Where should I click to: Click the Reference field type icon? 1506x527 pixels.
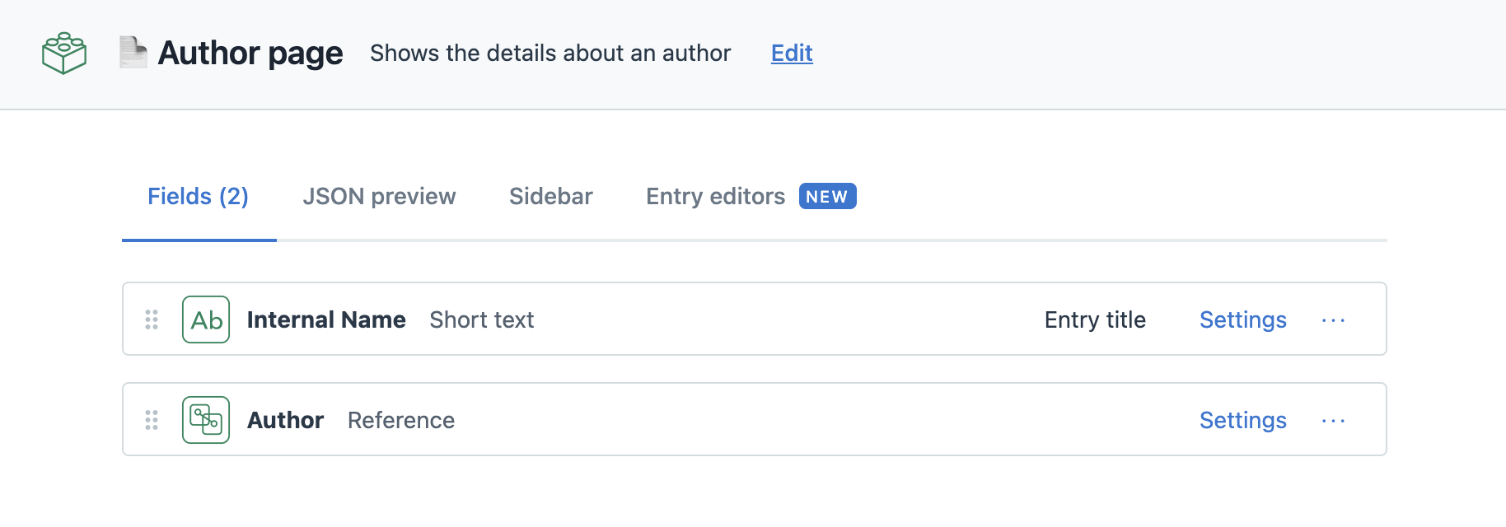click(x=206, y=420)
